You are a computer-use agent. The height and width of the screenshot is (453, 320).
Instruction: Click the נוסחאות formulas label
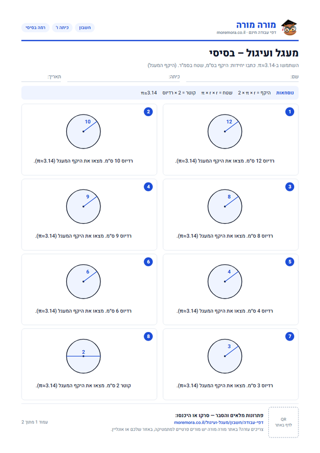tap(285, 93)
